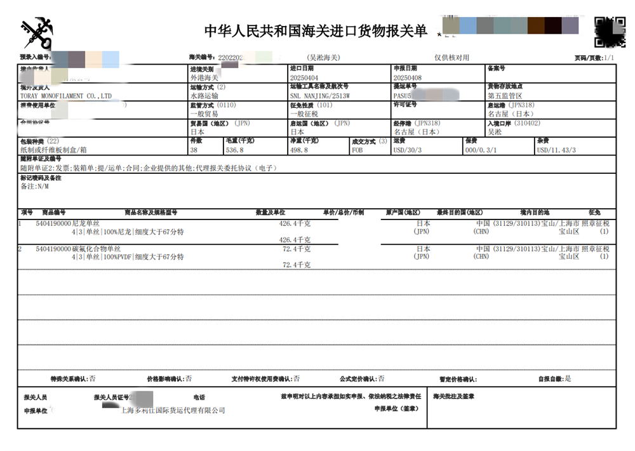Click the 提运单号 label
635x451 pixels.
405,86
